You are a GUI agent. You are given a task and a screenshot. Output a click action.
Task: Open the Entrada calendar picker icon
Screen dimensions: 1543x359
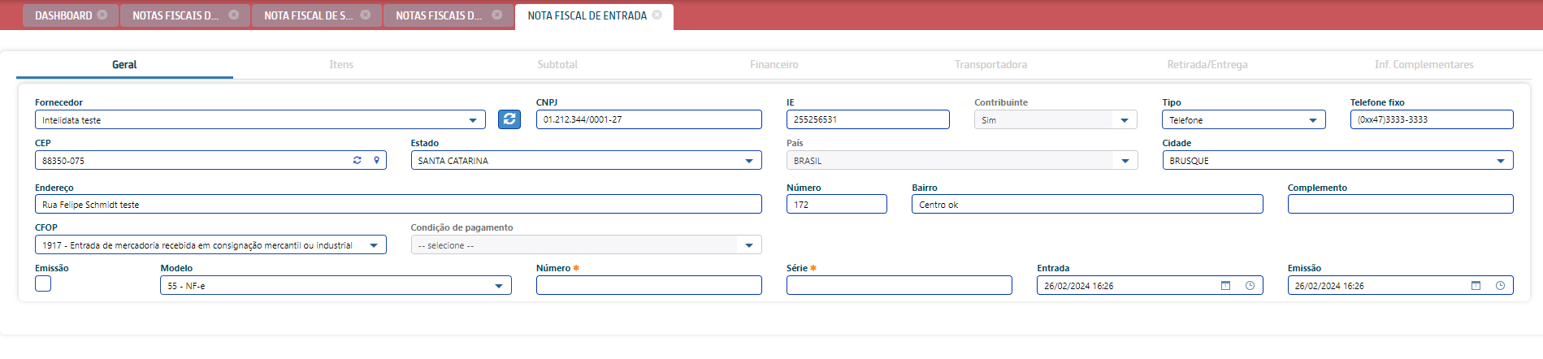[x=1226, y=286]
